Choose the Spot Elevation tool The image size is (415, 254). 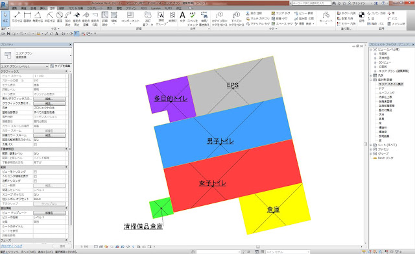pyautogui.click(x=77, y=19)
